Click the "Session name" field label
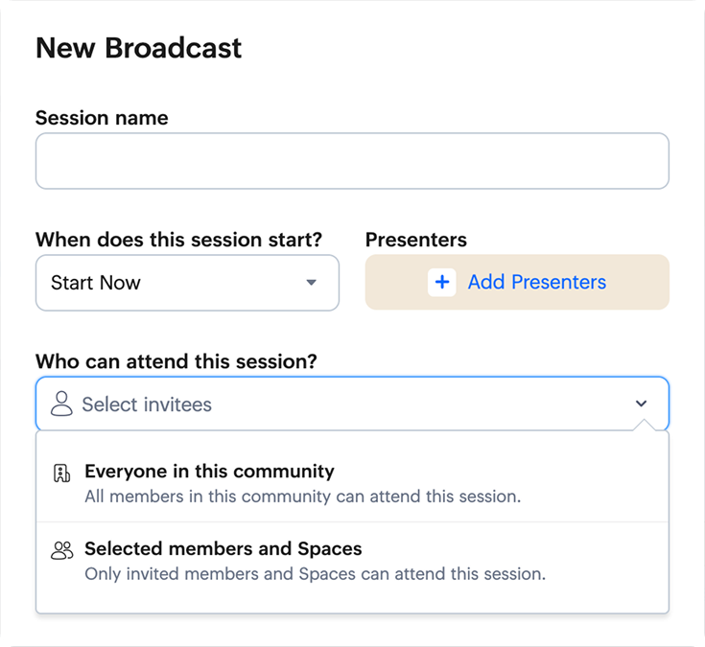This screenshot has width=705, height=647. 102,118
